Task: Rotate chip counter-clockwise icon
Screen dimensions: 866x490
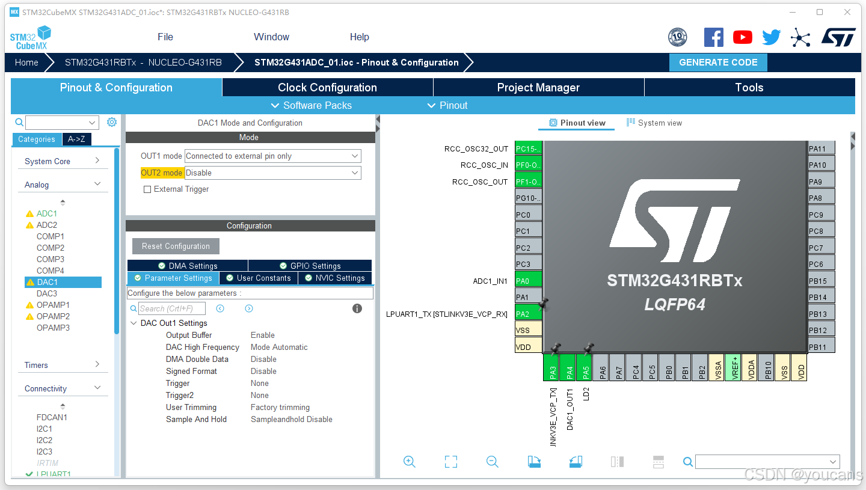Action: click(576, 462)
